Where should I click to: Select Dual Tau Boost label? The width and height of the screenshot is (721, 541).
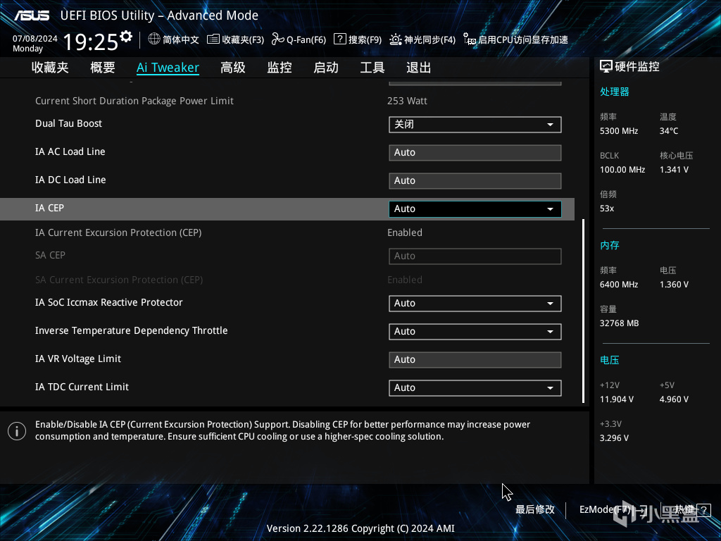tap(68, 123)
